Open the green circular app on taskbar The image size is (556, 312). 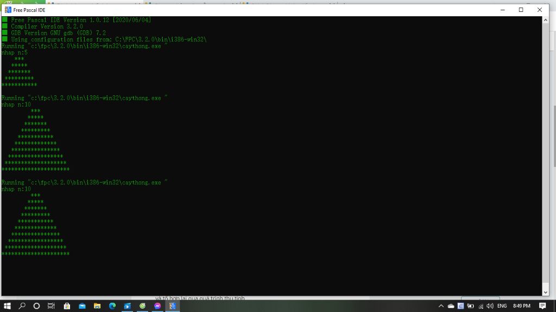tap(143, 306)
